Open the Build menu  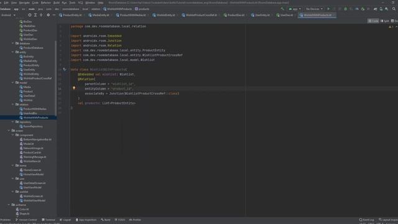coord(57,2)
